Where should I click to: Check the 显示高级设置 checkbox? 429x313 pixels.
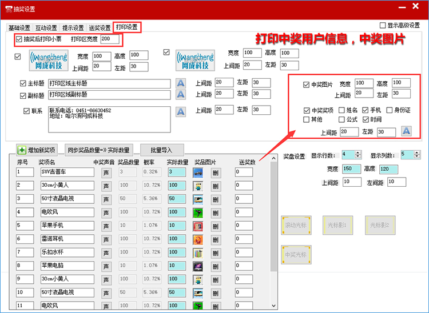coord(383,25)
